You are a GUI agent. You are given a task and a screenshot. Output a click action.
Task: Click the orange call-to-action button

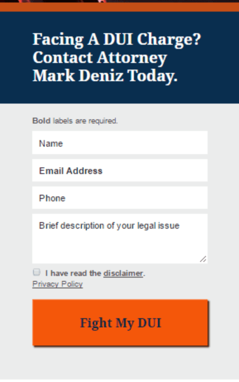pos(119,323)
